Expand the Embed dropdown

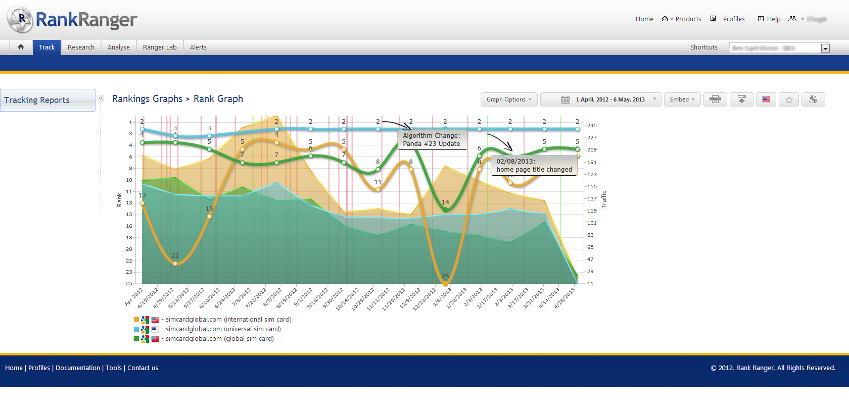682,99
